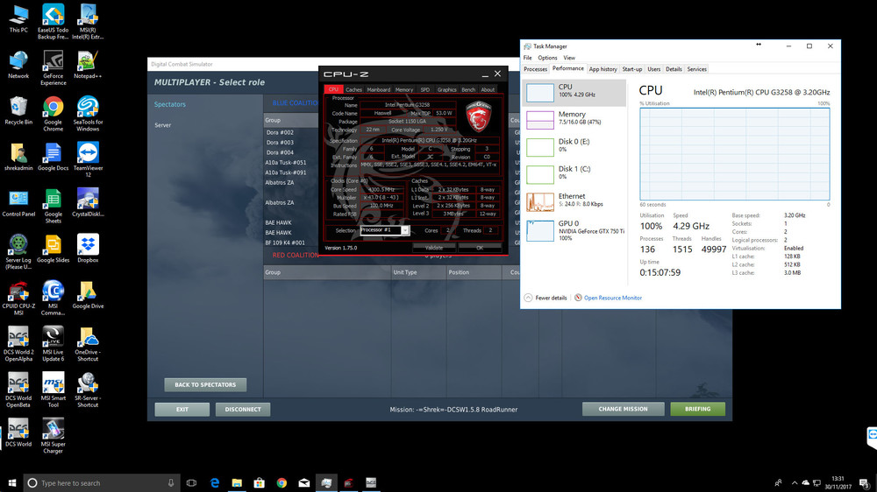Screen dimensions: 877x492
Task: Open Action Center notifications icon
Action: (865, 483)
